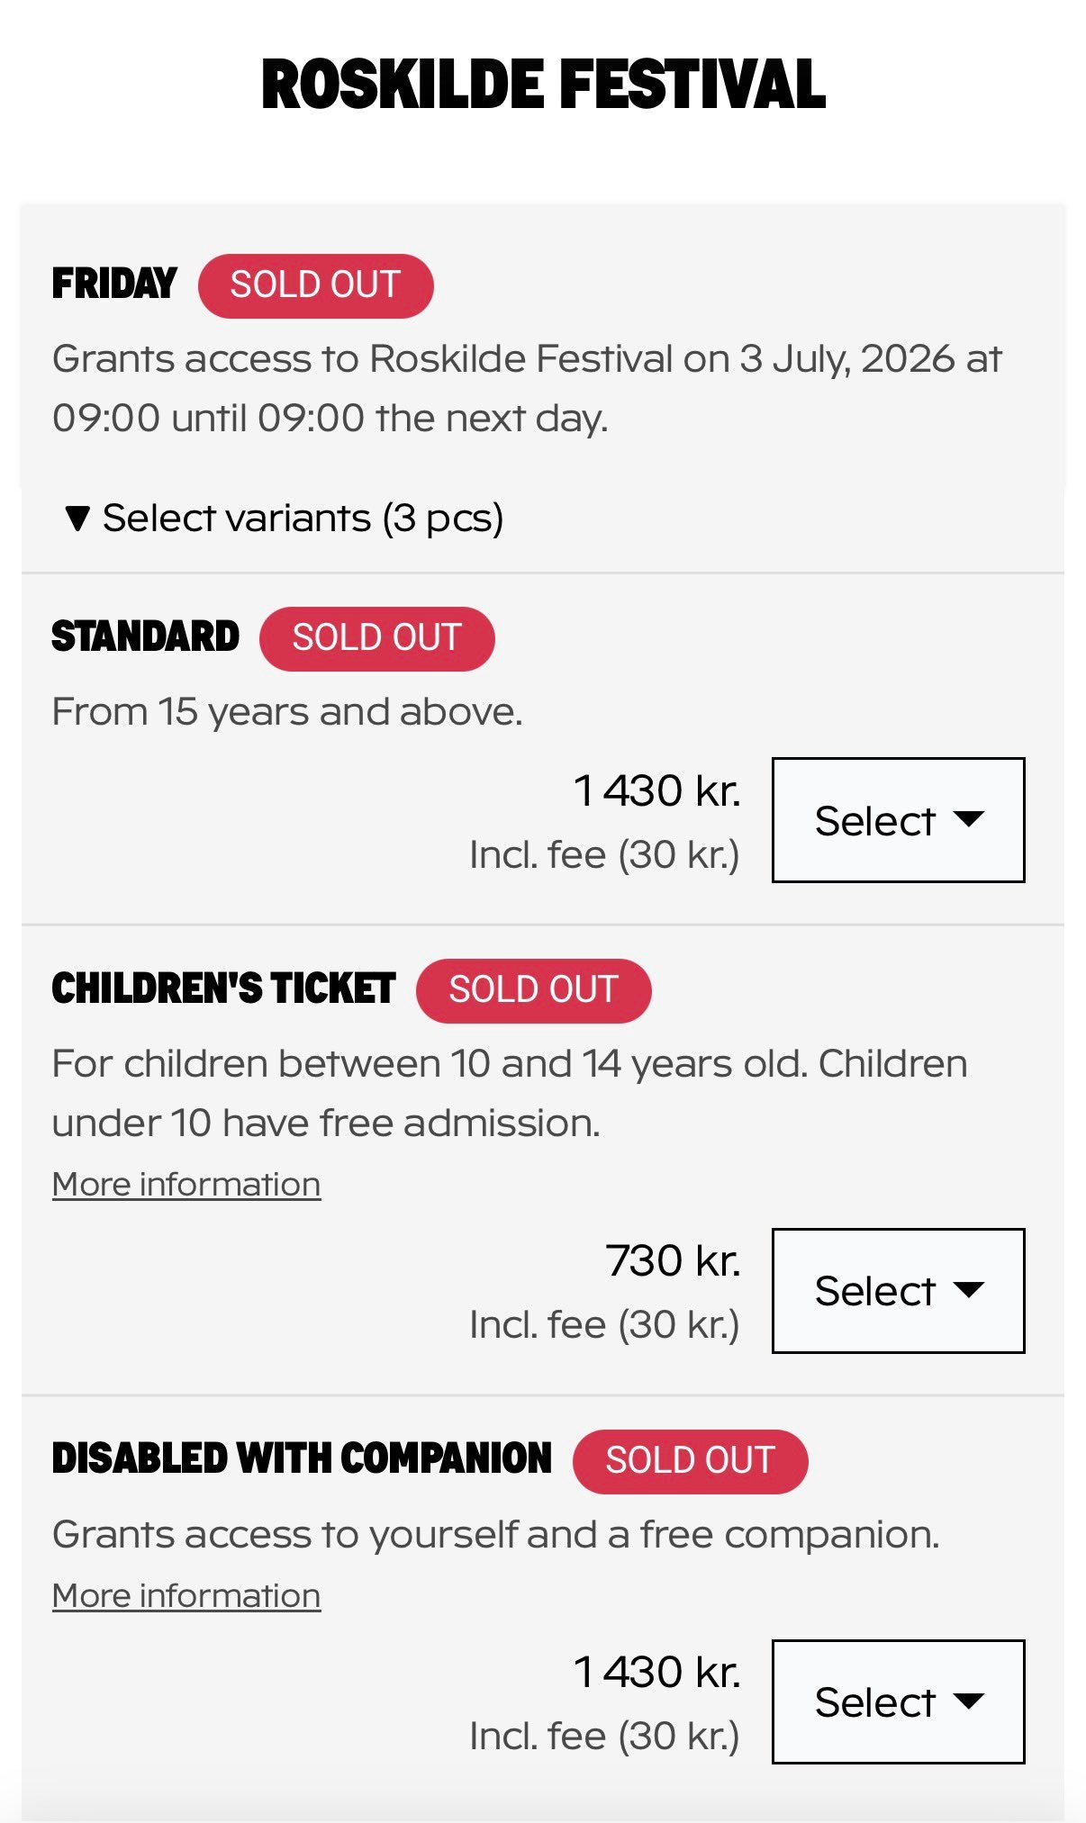Viewport: 1086px width, 1823px height.
Task: Click the caret arrow in Standard's Select box
Action: pyautogui.click(x=969, y=819)
